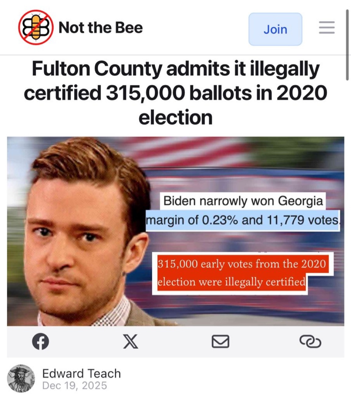
Task: Copy the article link via chain icon
Action: coord(310,342)
